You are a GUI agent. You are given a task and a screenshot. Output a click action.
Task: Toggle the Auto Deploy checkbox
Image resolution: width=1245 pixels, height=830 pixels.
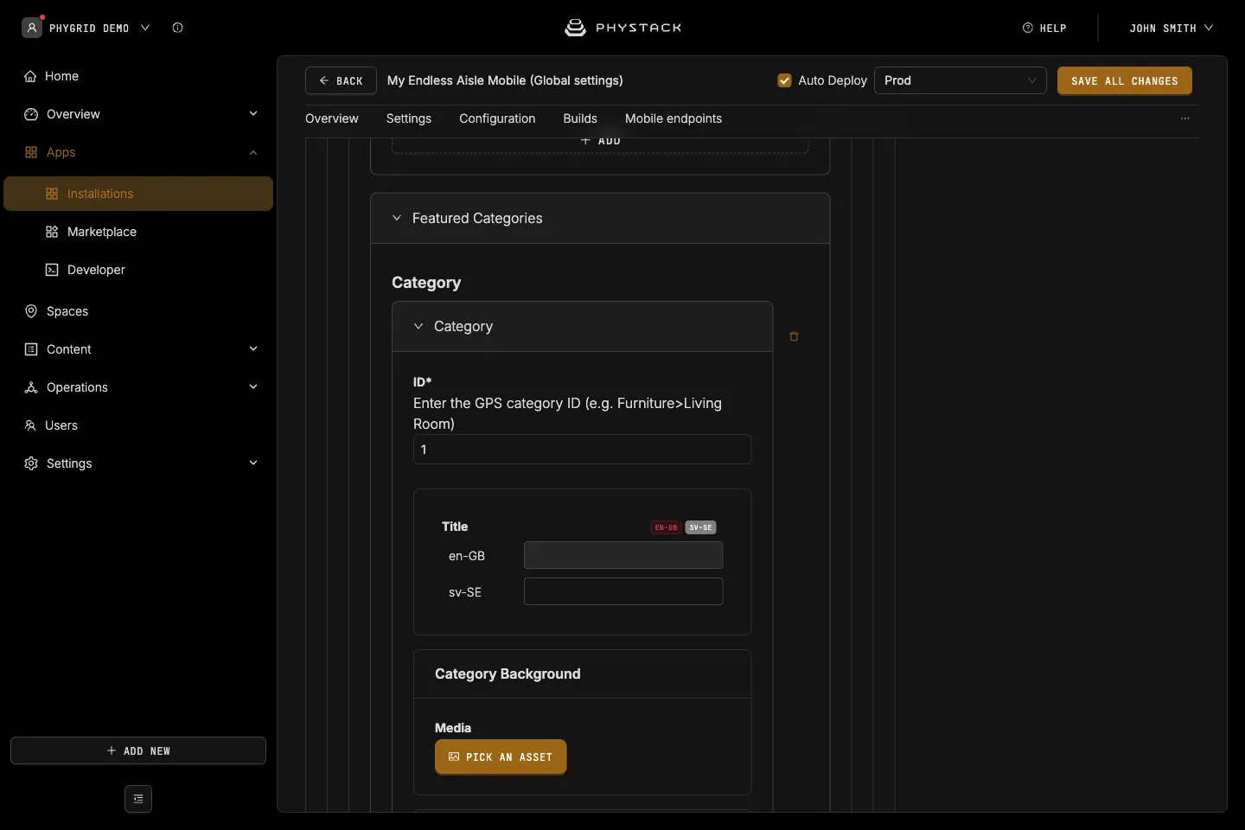(x=785, y=80)
